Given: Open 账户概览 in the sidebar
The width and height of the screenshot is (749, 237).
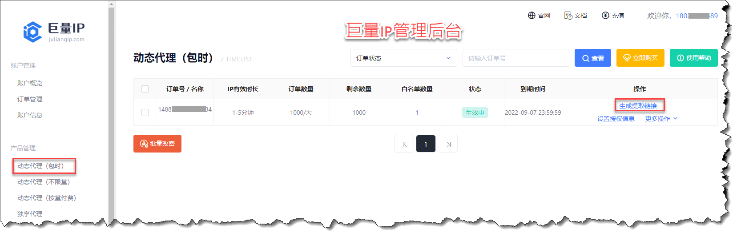Looking at the screenshot, I should click(30, 83).
